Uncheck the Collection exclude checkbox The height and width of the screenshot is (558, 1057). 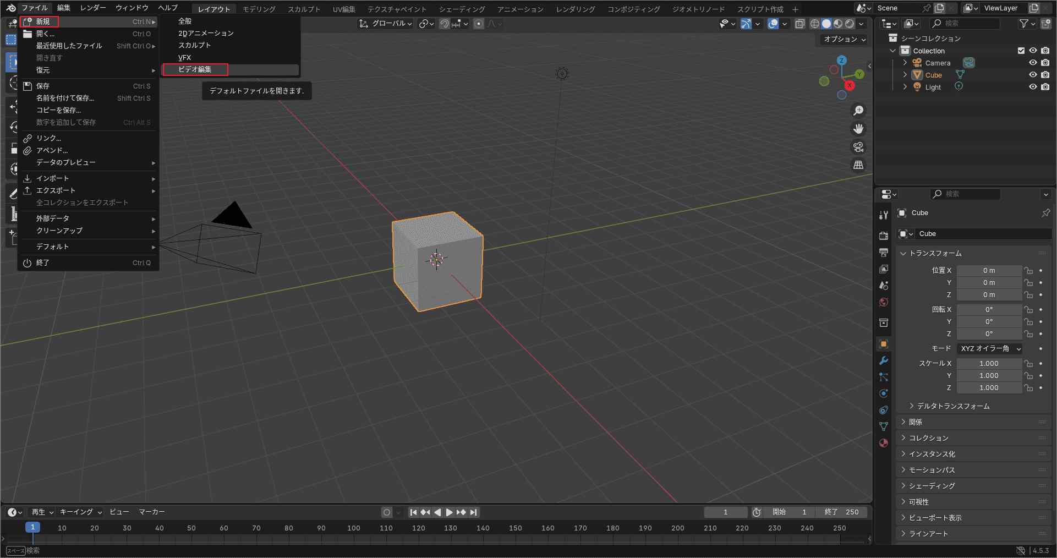tap(1021, 51)
